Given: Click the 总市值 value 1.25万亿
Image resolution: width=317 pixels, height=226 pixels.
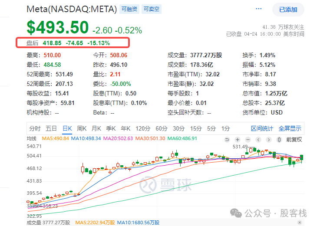Looking at the screenshot, I should [276, 93].
